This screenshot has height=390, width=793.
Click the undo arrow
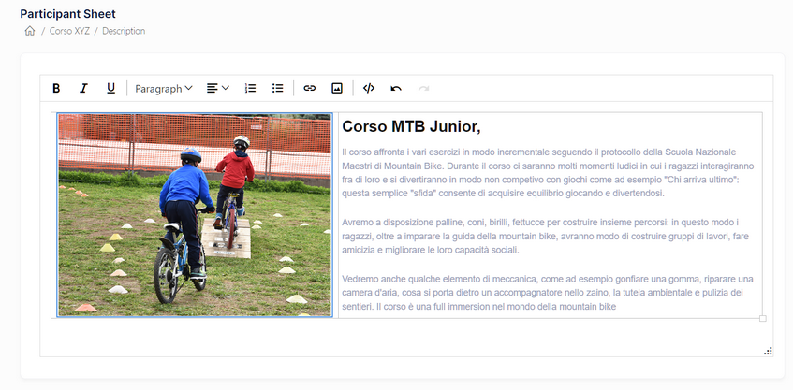click(396, 89)
